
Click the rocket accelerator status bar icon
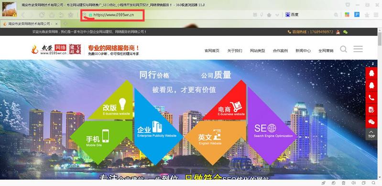324,183
